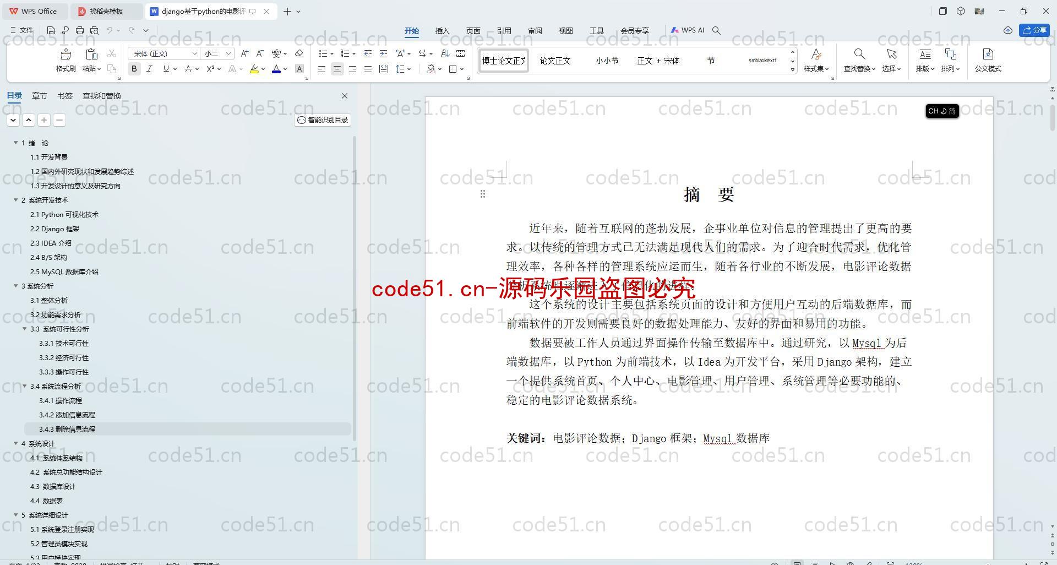
Task: Click the Select arrow tool icon
Action: click(x=891, y=54)
